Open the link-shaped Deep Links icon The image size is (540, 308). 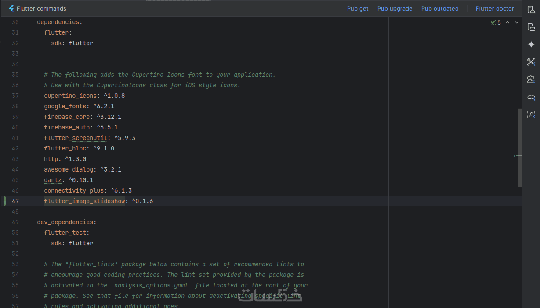pos(531,97)
